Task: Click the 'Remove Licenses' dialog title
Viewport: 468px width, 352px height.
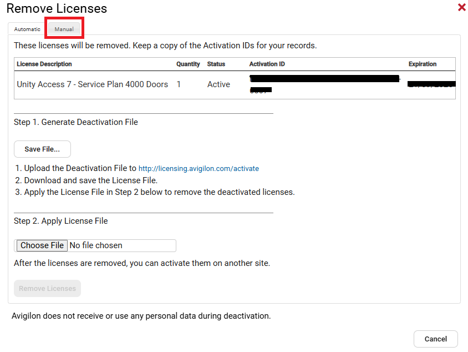Action: click(x=57, y=8)
